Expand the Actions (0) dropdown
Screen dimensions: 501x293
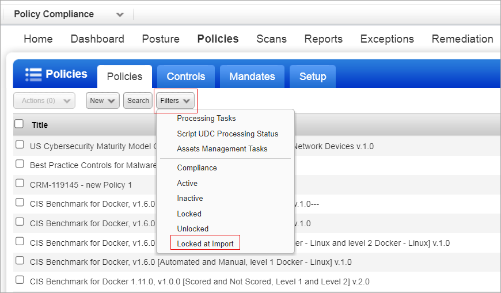point(44,101)
